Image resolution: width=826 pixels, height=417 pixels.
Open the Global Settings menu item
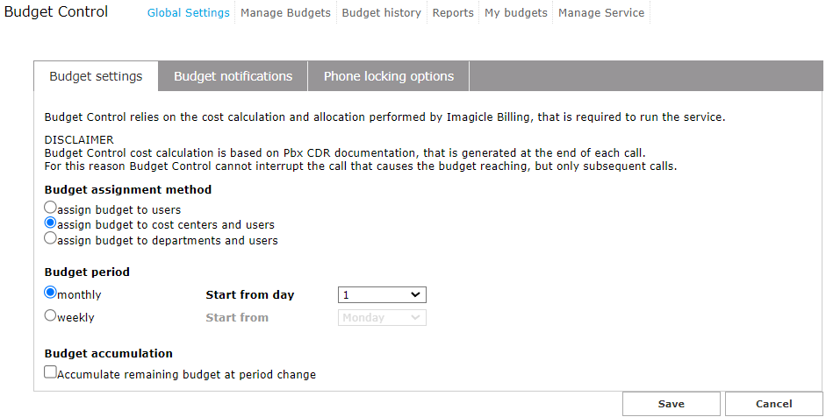click(x=188, y=13)
